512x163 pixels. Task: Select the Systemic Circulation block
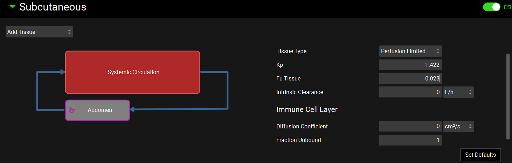132,72
